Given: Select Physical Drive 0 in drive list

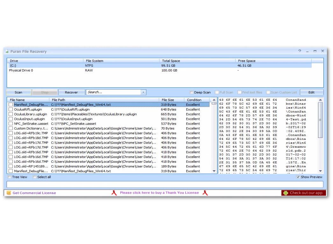Looking at the screenshot, I should pos(21,71).
